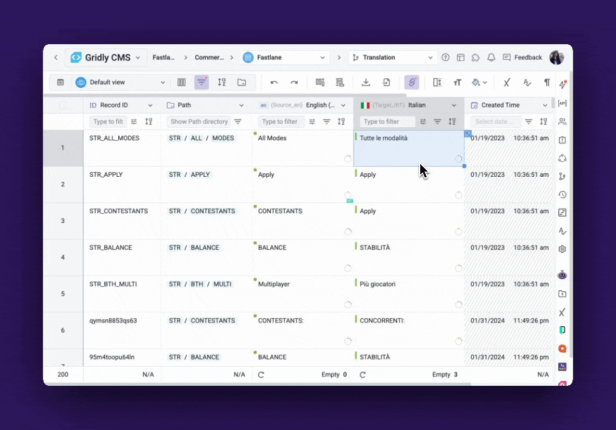Toggle the views panel icon left of Default view
Viewport: 616px width, 430px height.
[60, 82]
